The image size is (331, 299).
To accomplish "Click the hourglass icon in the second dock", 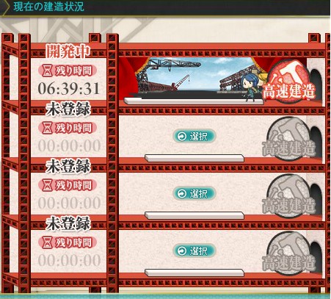I will pos(47,128).
